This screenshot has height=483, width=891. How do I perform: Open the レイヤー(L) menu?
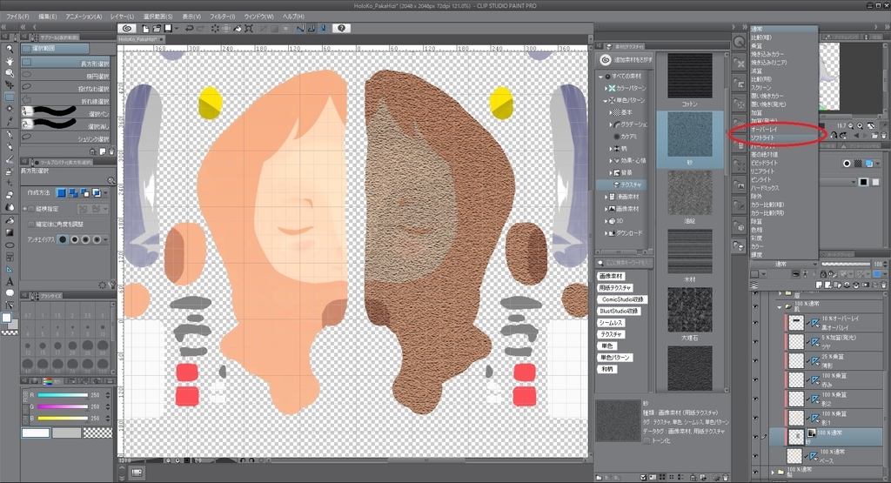[122, 17]
